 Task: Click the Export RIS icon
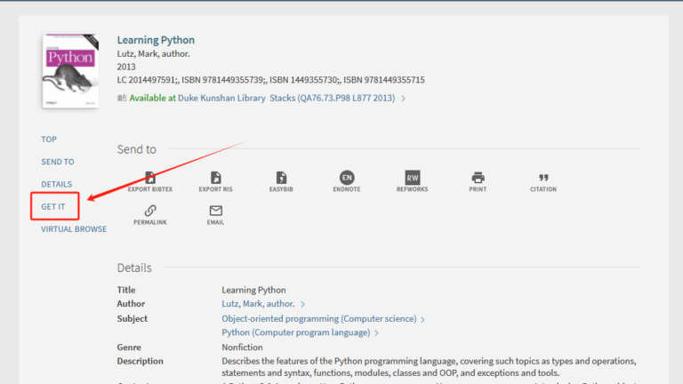(x=215, y=178)
